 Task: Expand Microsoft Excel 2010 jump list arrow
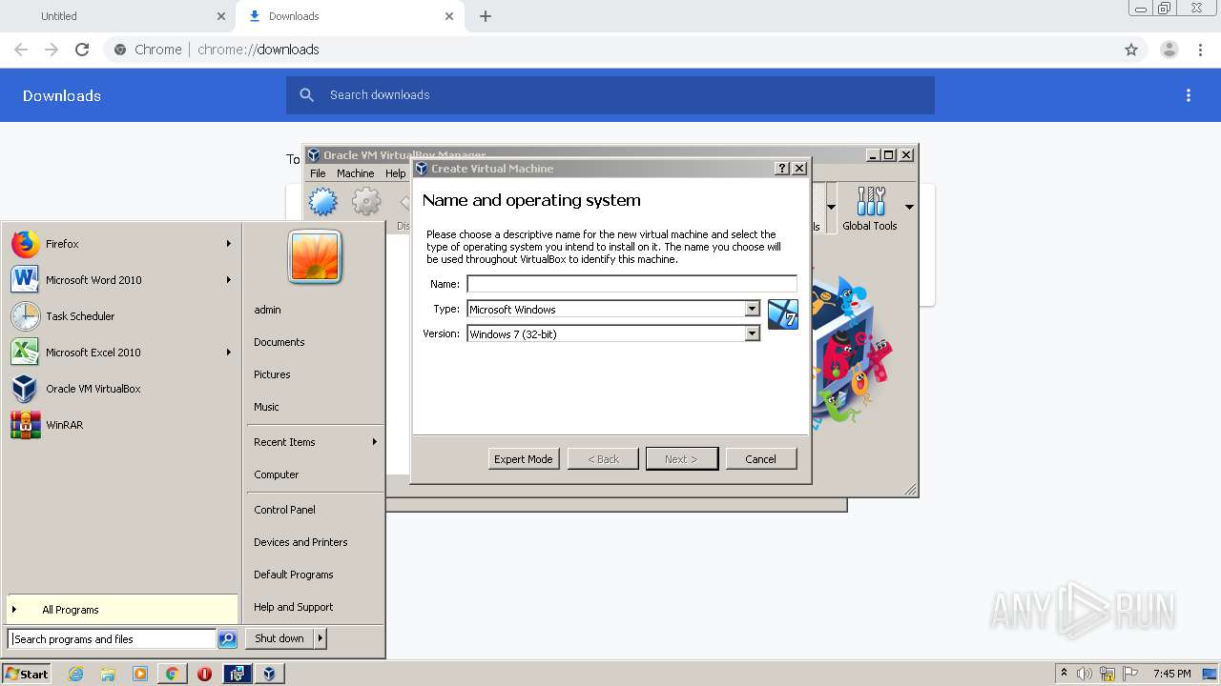tap(229, 353)
